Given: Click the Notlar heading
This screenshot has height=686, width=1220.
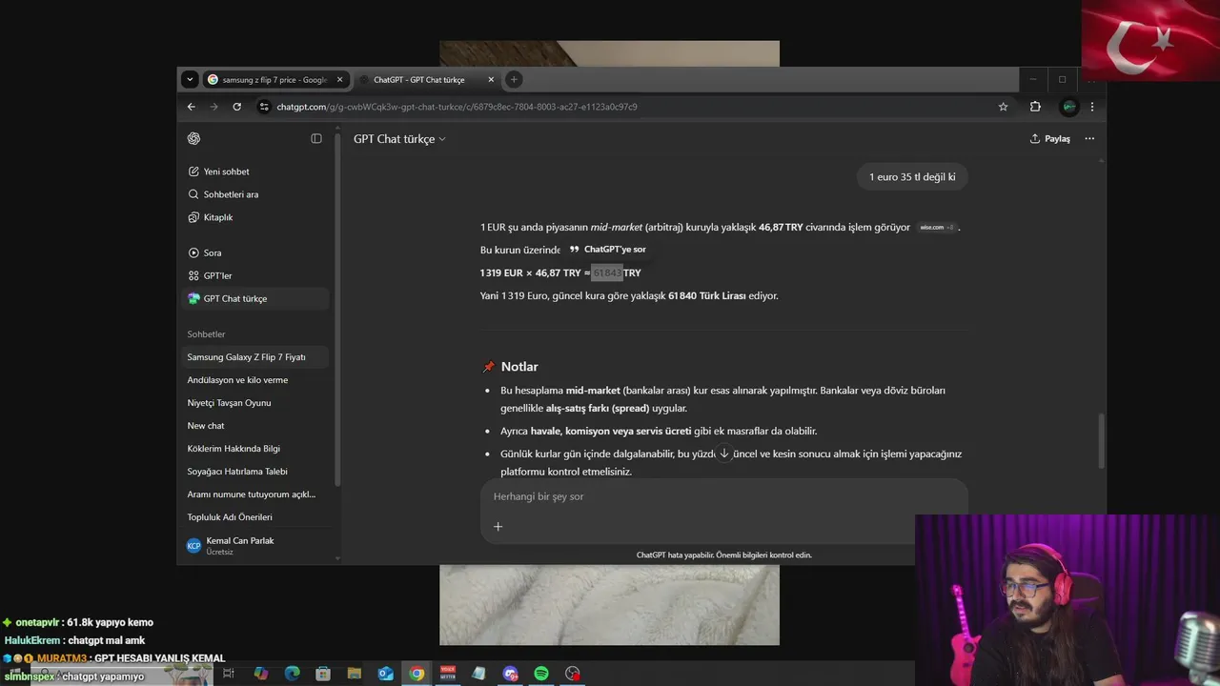Looking at the screenshot, I should (519, 367).
